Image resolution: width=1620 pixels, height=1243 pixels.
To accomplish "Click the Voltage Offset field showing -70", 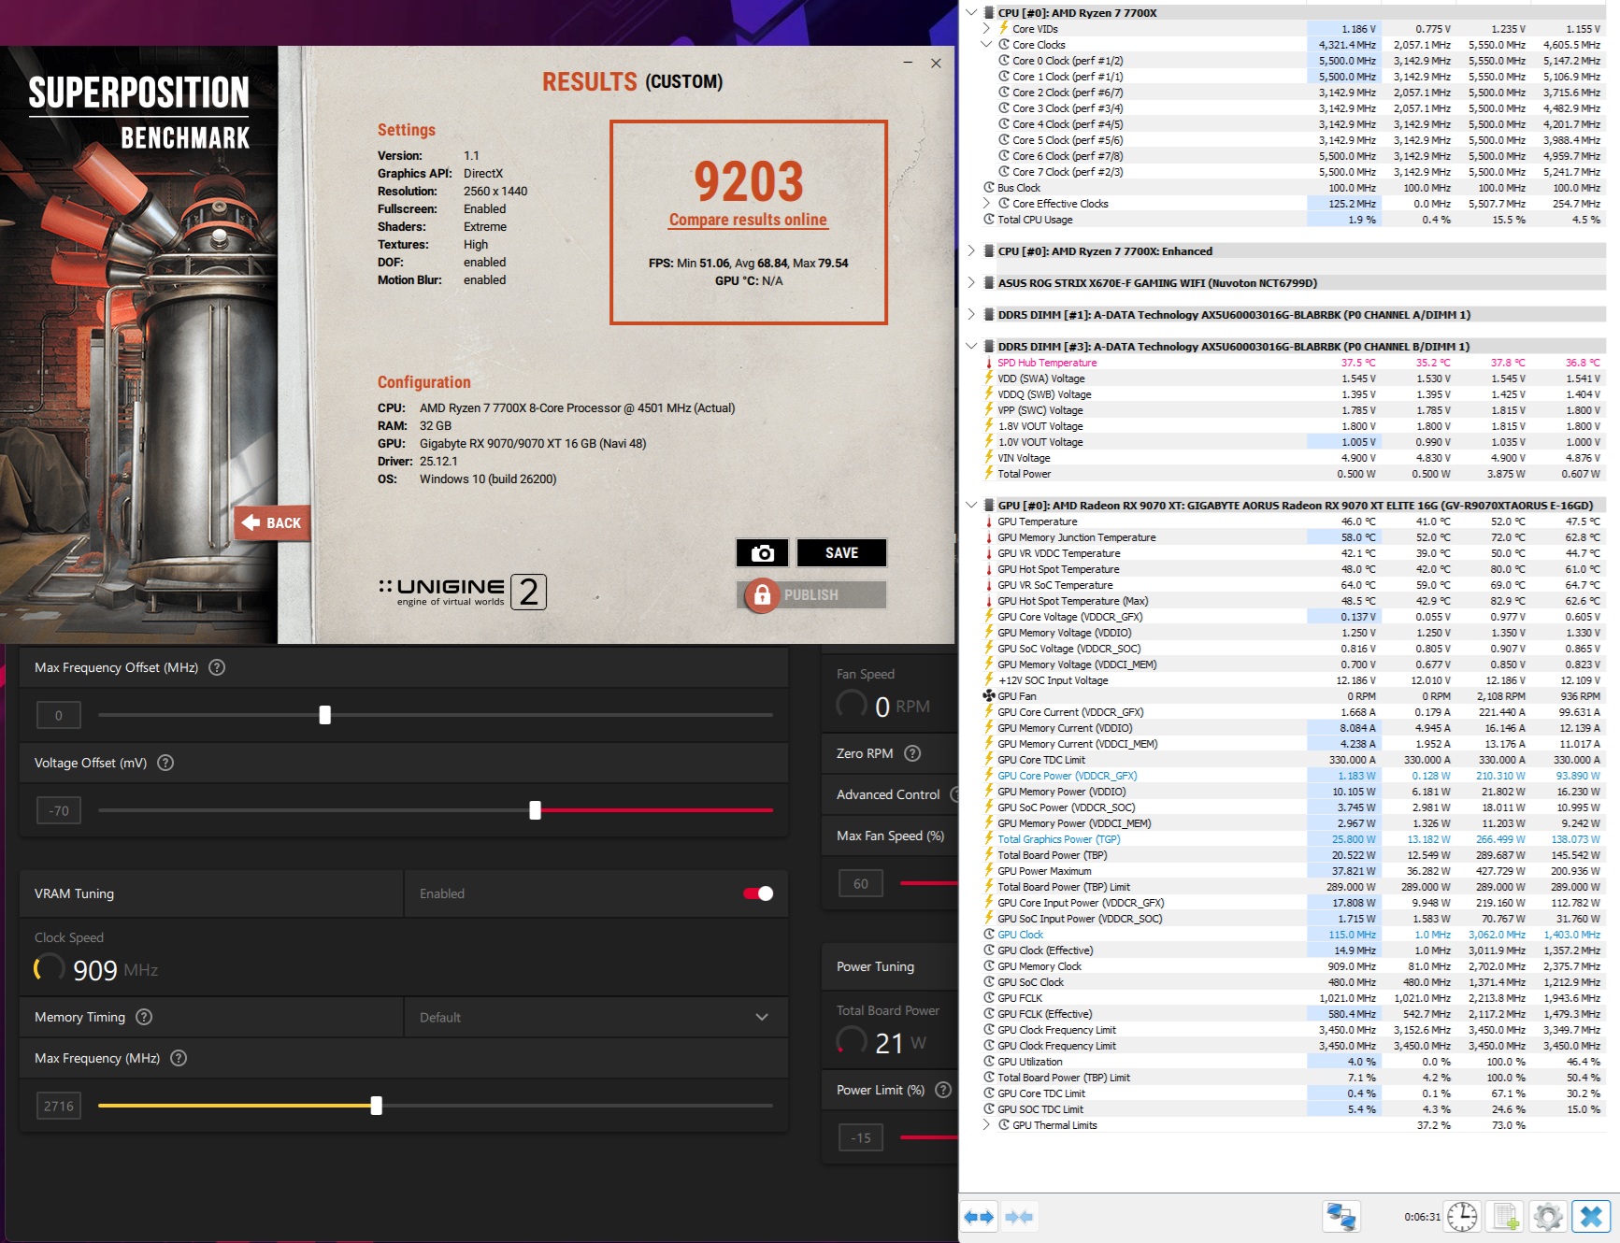I will [59, 810].
